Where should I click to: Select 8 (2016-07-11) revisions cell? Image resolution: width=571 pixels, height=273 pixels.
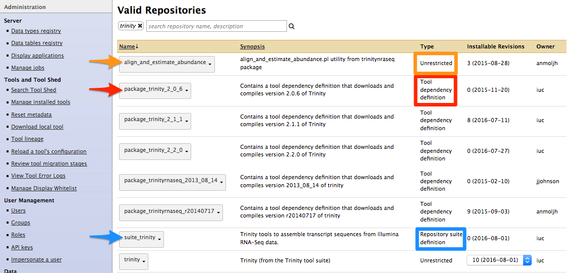click(x=488, y=120)
